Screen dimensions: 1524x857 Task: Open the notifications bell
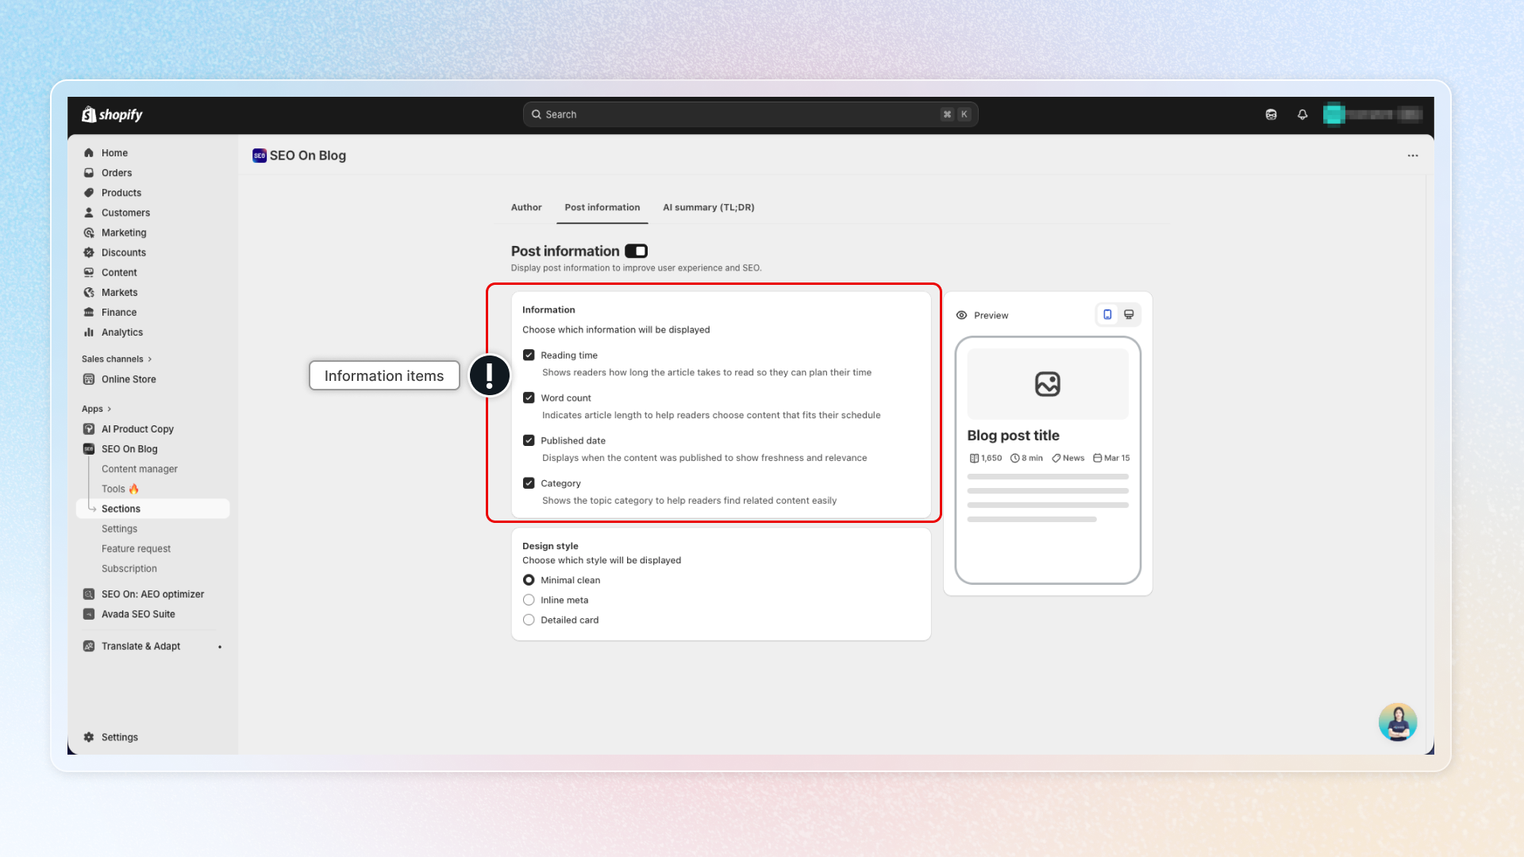pos(1303,114)
